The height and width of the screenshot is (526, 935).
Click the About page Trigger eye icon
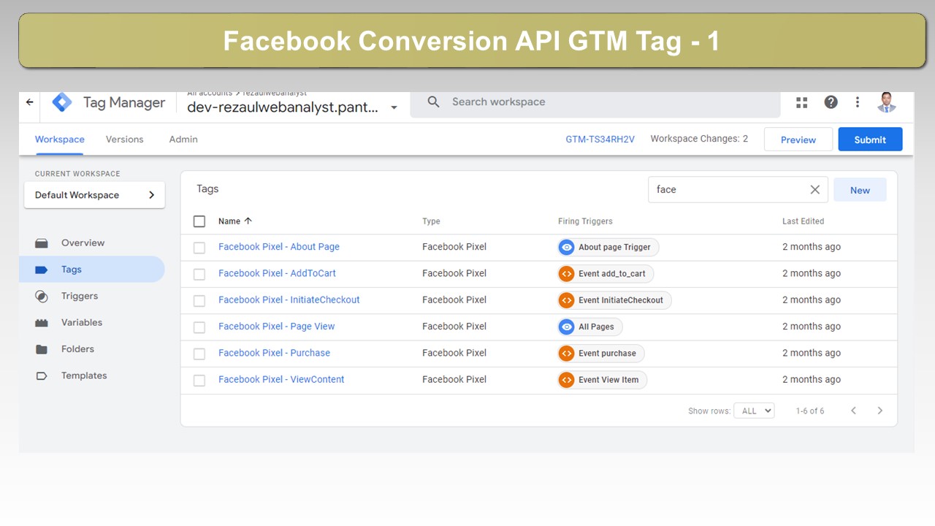tap(566, 247)
